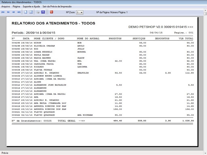
Task: Click client ALYSSON BRUNO LISBOA
Action: pos(48,76)
